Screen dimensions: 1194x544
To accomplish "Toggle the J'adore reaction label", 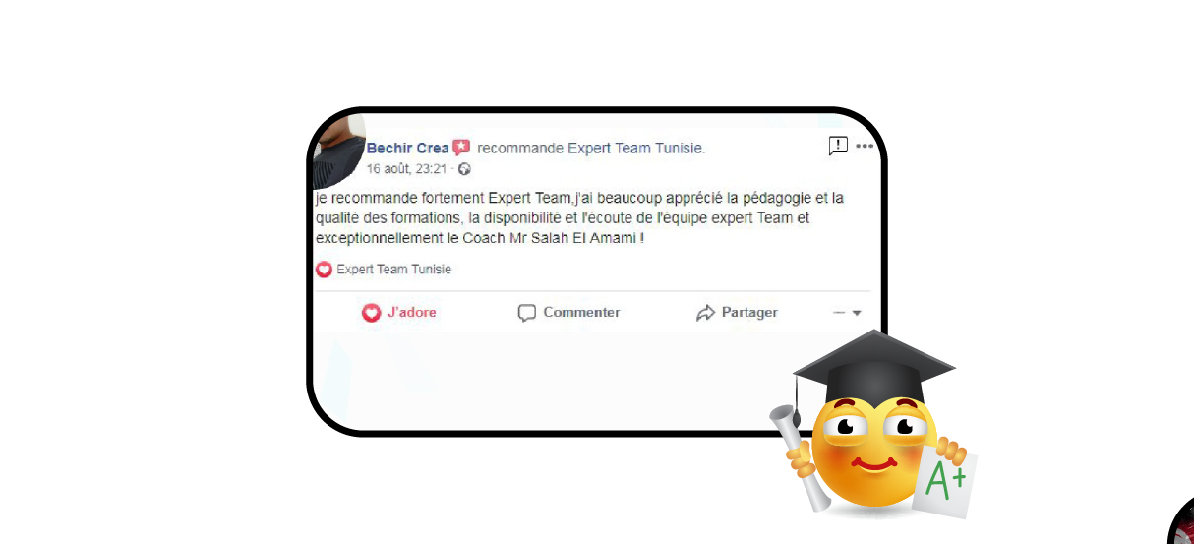I will pyautogui.click(x=412, y=313).
